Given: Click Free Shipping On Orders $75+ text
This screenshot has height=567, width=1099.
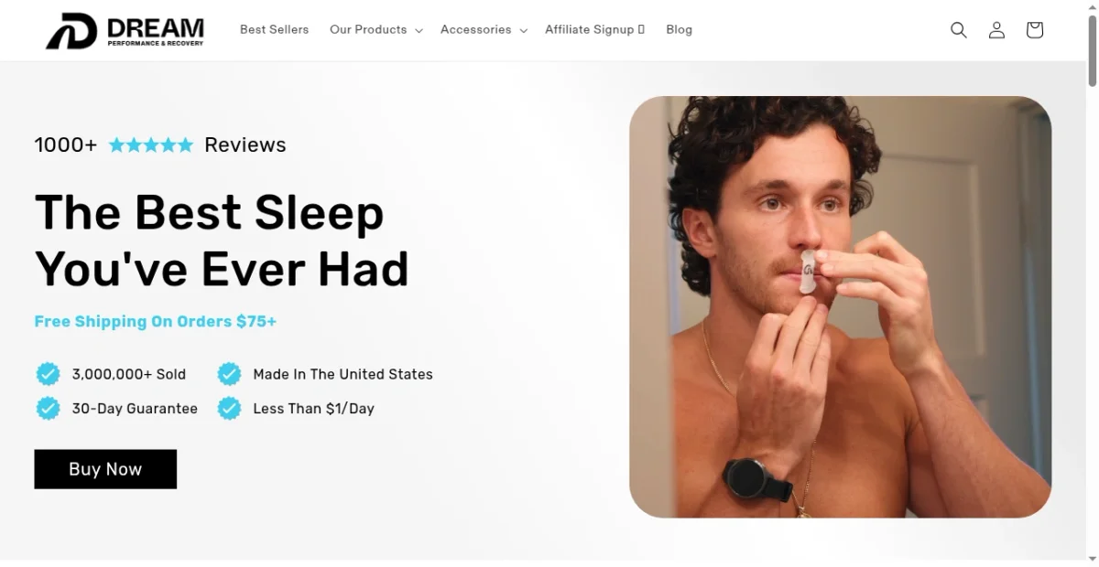Looking at the screenshot, I should (155, 321).
